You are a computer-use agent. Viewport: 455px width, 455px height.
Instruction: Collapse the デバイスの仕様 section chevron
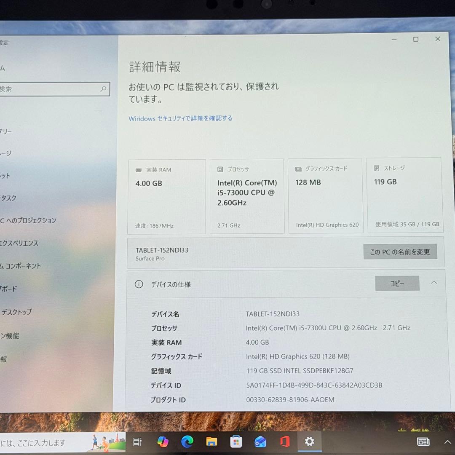click(x=434, y=283)
